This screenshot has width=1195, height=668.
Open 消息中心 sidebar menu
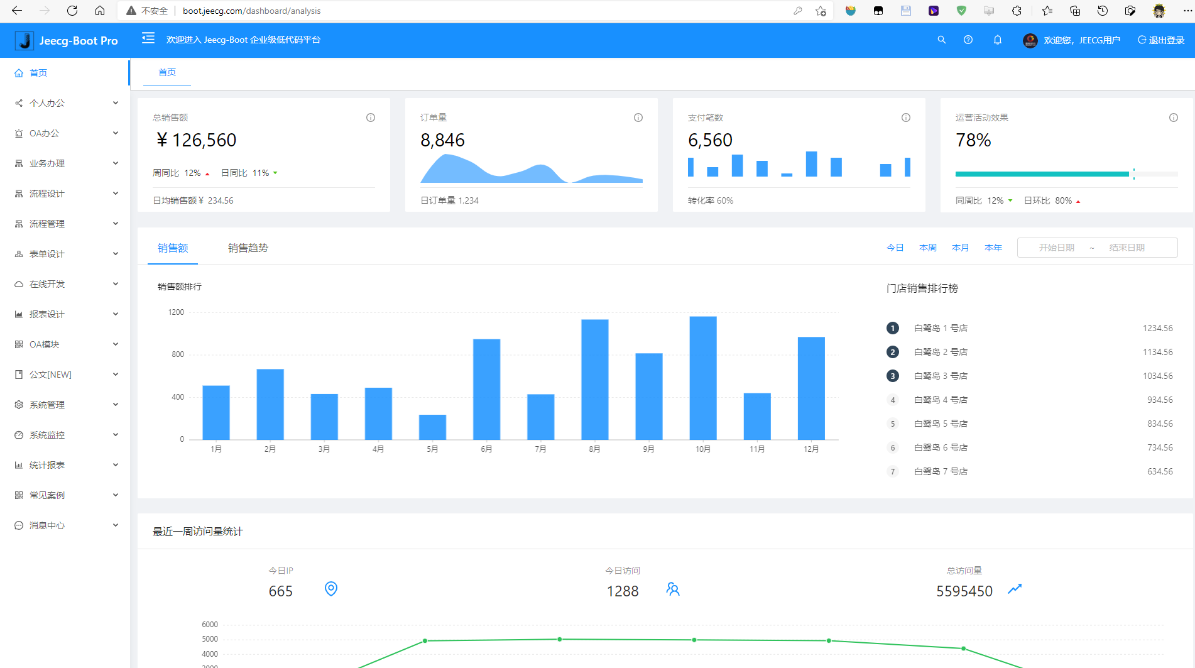(x=65, y=525)
